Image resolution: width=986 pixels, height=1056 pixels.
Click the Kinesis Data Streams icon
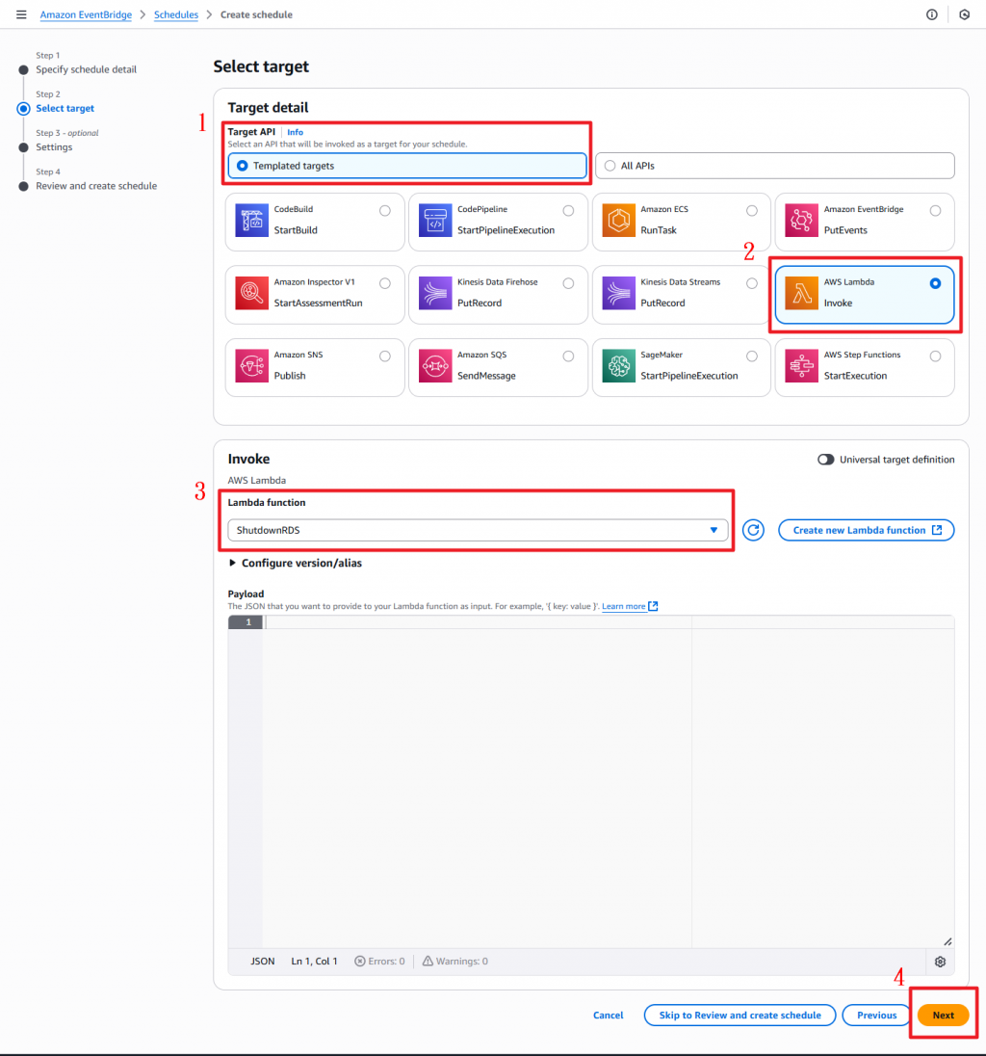coord(618,293)
